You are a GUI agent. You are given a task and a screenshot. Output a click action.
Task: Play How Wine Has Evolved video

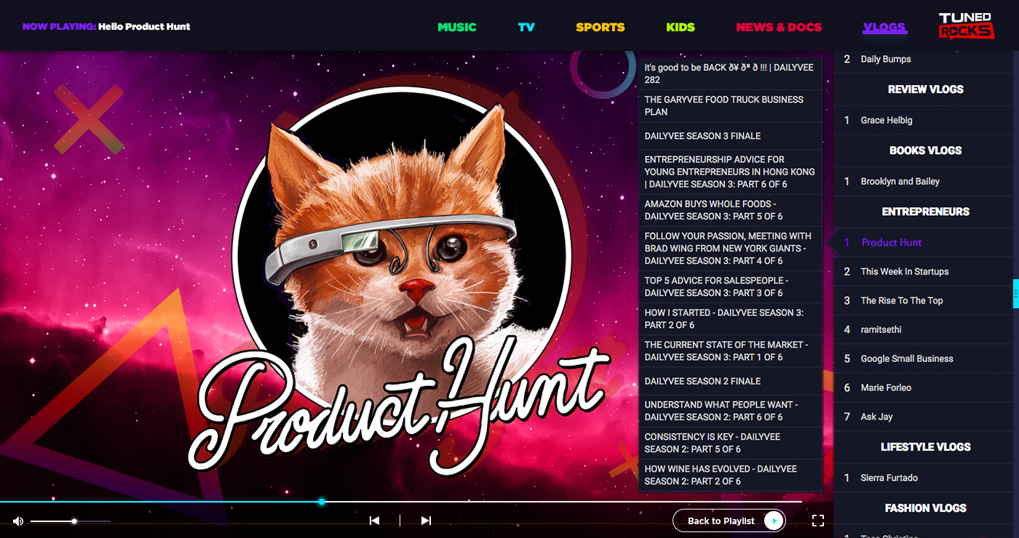(x=730, y=475)
